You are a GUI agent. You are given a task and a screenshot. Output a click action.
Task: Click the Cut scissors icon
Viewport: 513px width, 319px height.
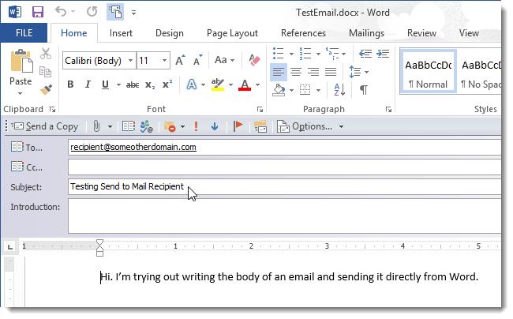tap(46, 54)
